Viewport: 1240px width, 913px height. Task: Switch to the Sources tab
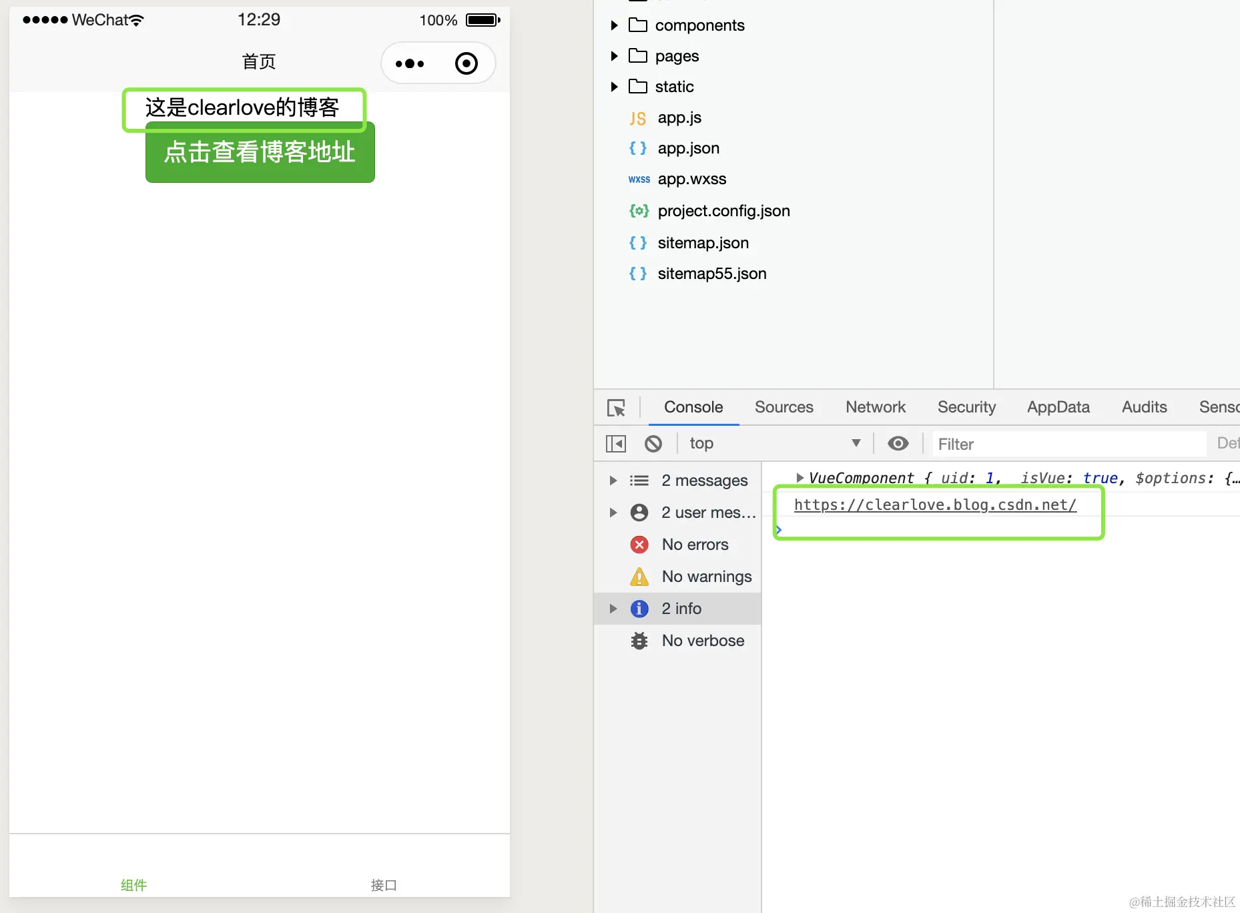tap(784, 407)
